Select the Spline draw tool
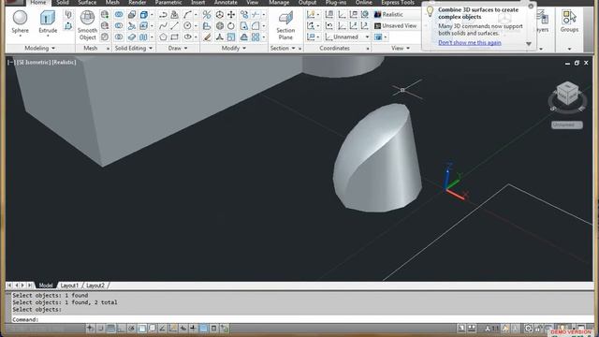The height and width of the screenshot is (337, 599). pyautogui.click(x=163, y=25)
